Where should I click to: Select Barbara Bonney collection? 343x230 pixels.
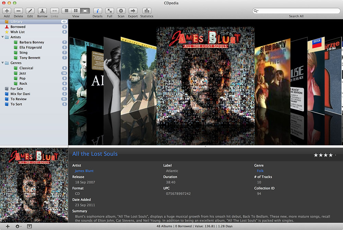[x=34, y=42]
